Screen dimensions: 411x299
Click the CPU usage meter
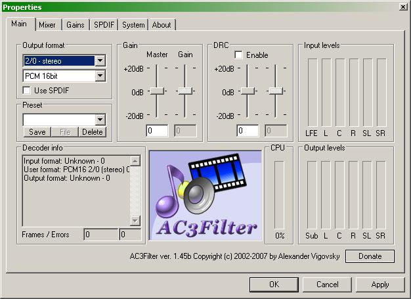click(x=279, y=195)
